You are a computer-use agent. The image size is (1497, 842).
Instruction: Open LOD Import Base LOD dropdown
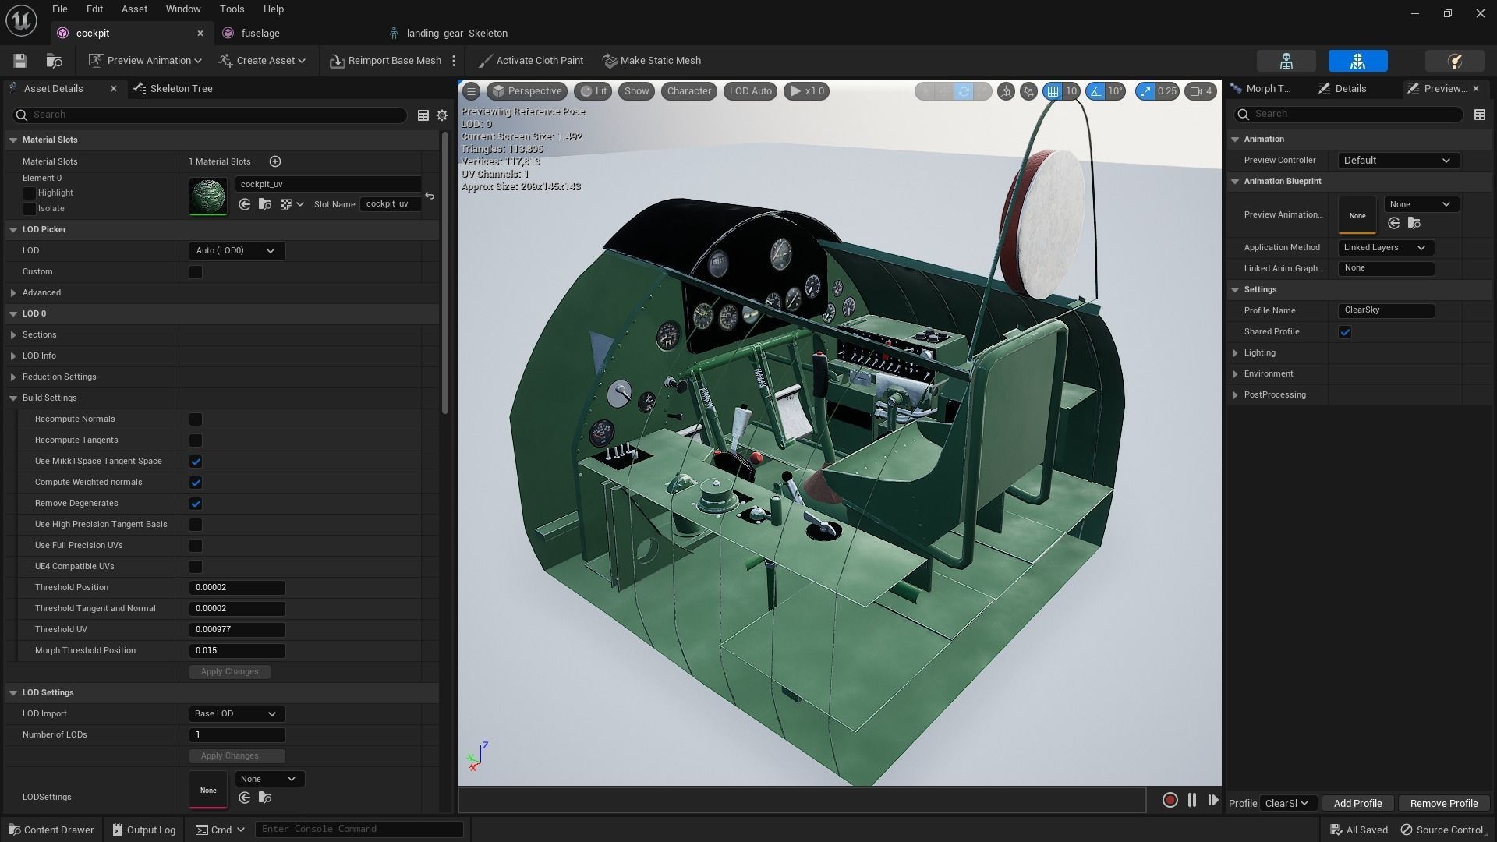(237, 714)
